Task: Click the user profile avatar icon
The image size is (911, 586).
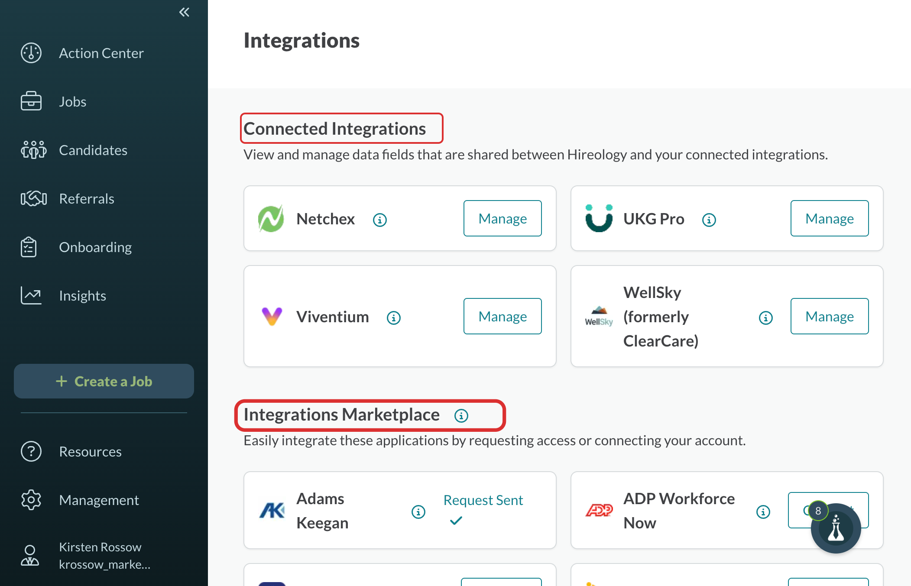Action: (30, 556)
